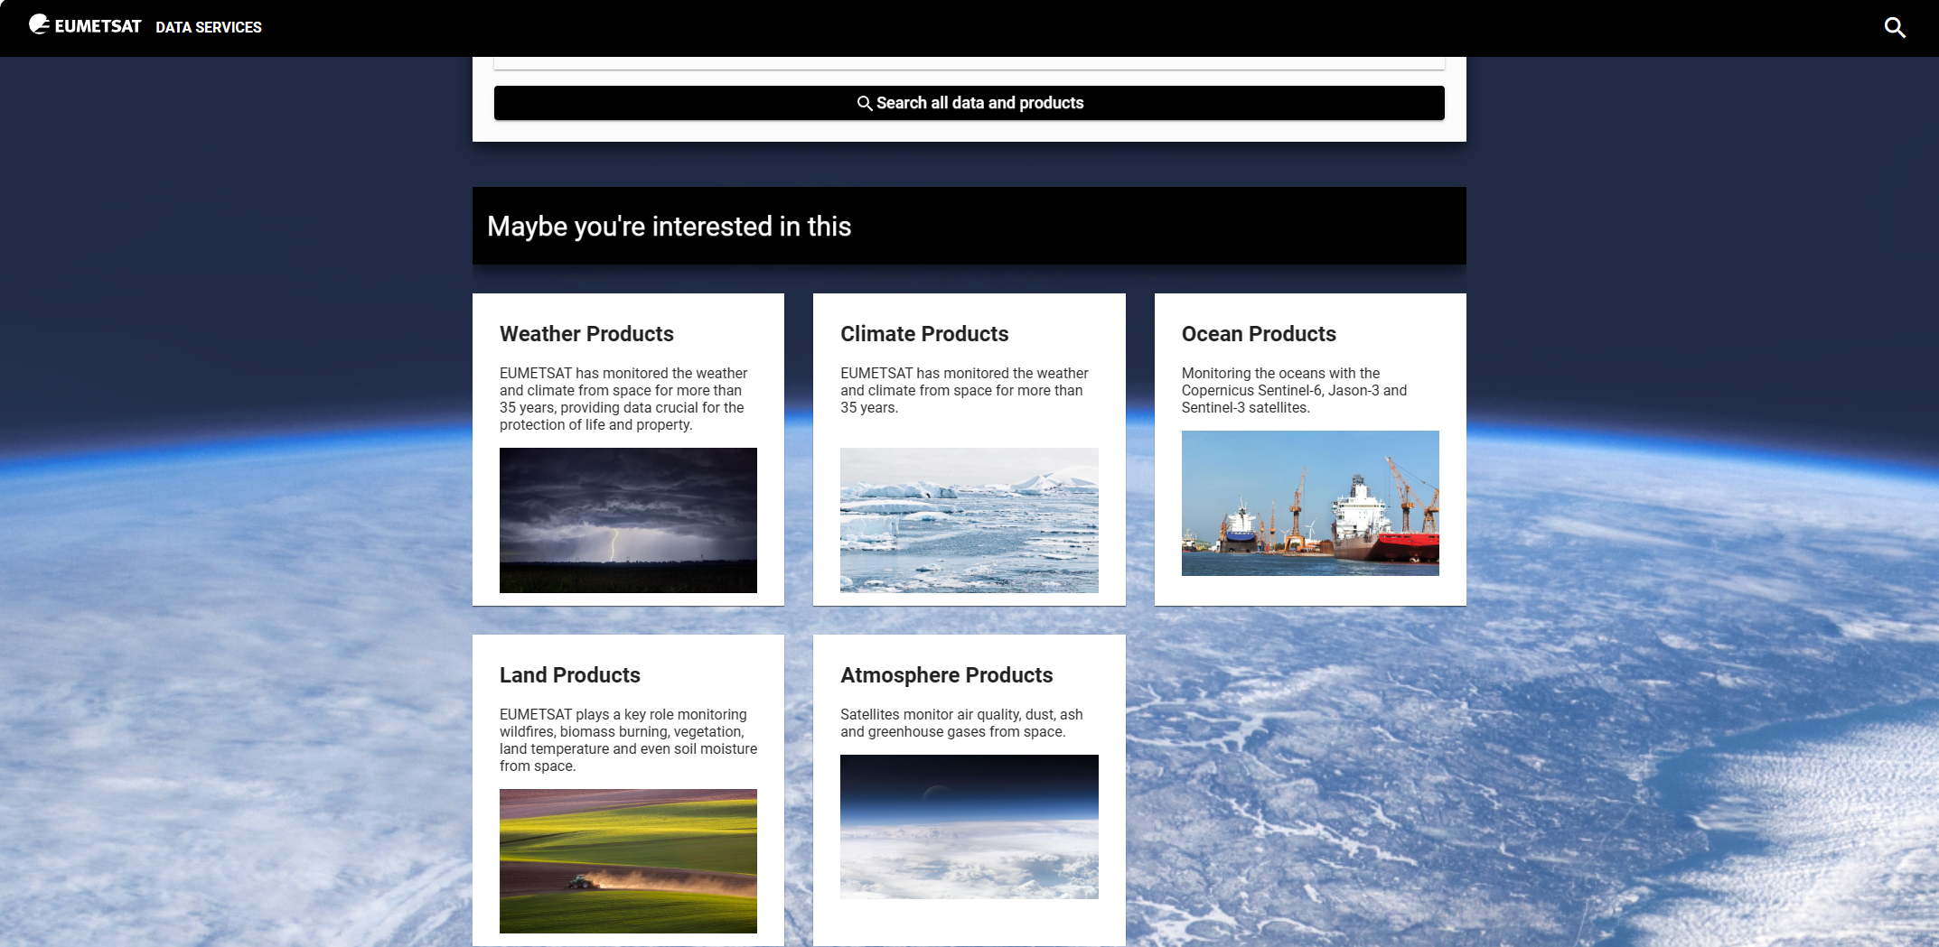Viewport: 1939px width, 947px height.
Task: Click Land Products wildfires description text
Action: click(628, 740)
